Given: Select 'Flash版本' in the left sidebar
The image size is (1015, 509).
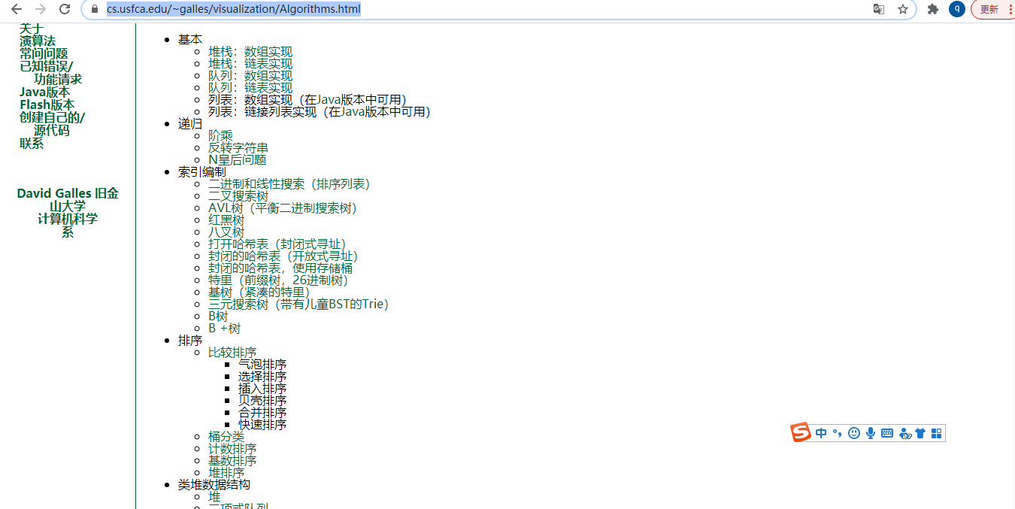Looking at the screenshot, I should (x=47, y=105).
